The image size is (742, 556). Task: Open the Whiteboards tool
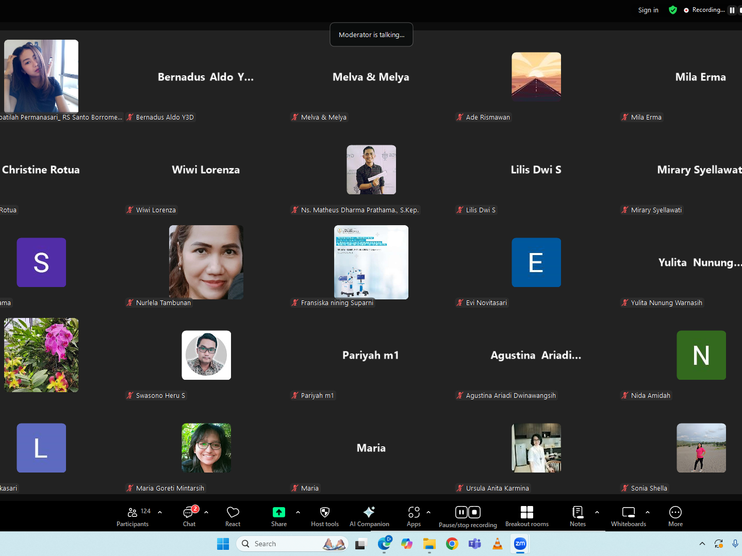(628, 516)
